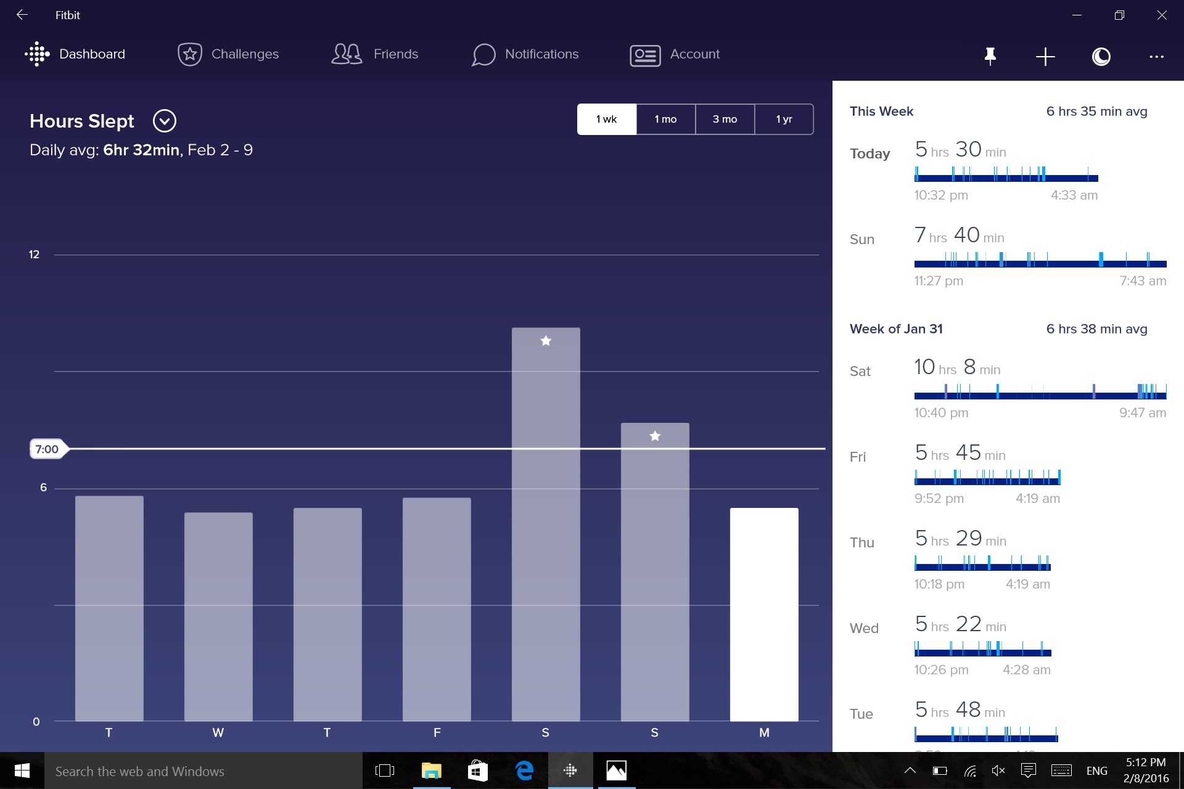Click the 7:00 sleep goal marker
Viewport: 1184px width, 789px height.
tap(47, 449)
